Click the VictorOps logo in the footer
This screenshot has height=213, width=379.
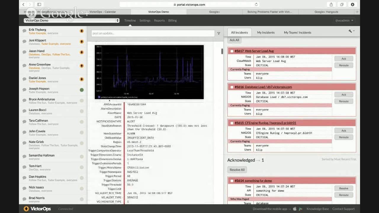[x=37, y=209]
